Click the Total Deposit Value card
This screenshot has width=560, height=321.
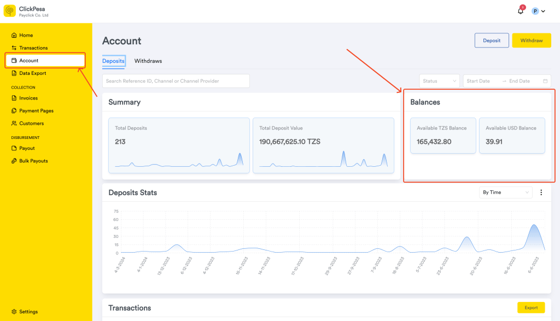[x=323, y=145]
